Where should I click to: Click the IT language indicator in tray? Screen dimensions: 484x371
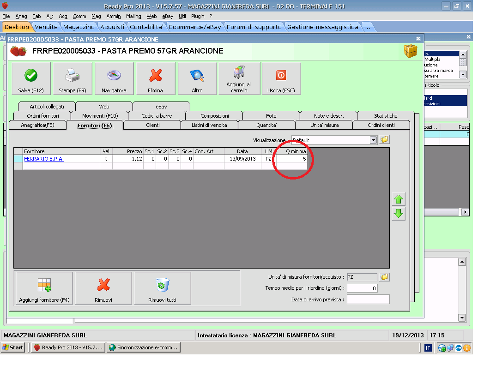[x=428, y=348]
